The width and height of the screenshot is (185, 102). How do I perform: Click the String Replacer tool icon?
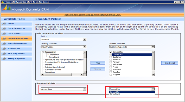(x=4, y=59)
